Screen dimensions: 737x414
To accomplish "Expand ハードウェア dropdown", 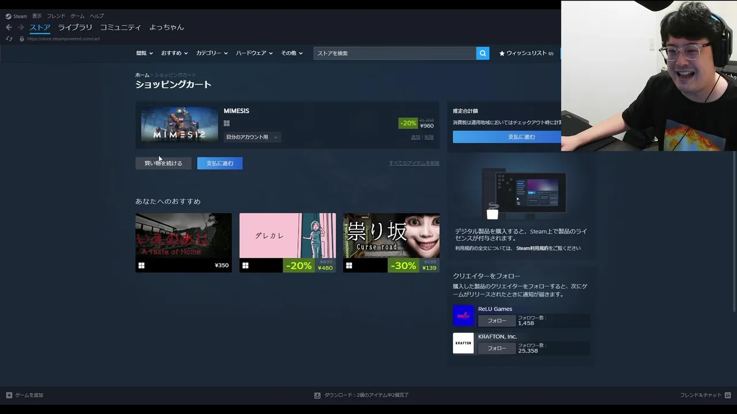I will pos(254,53).
